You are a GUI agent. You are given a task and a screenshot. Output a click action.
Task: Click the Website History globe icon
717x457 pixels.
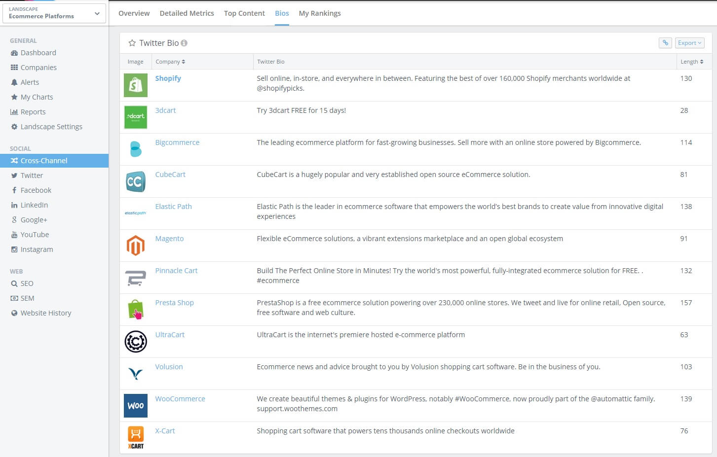pyautogui.click(x=14, y=313)
